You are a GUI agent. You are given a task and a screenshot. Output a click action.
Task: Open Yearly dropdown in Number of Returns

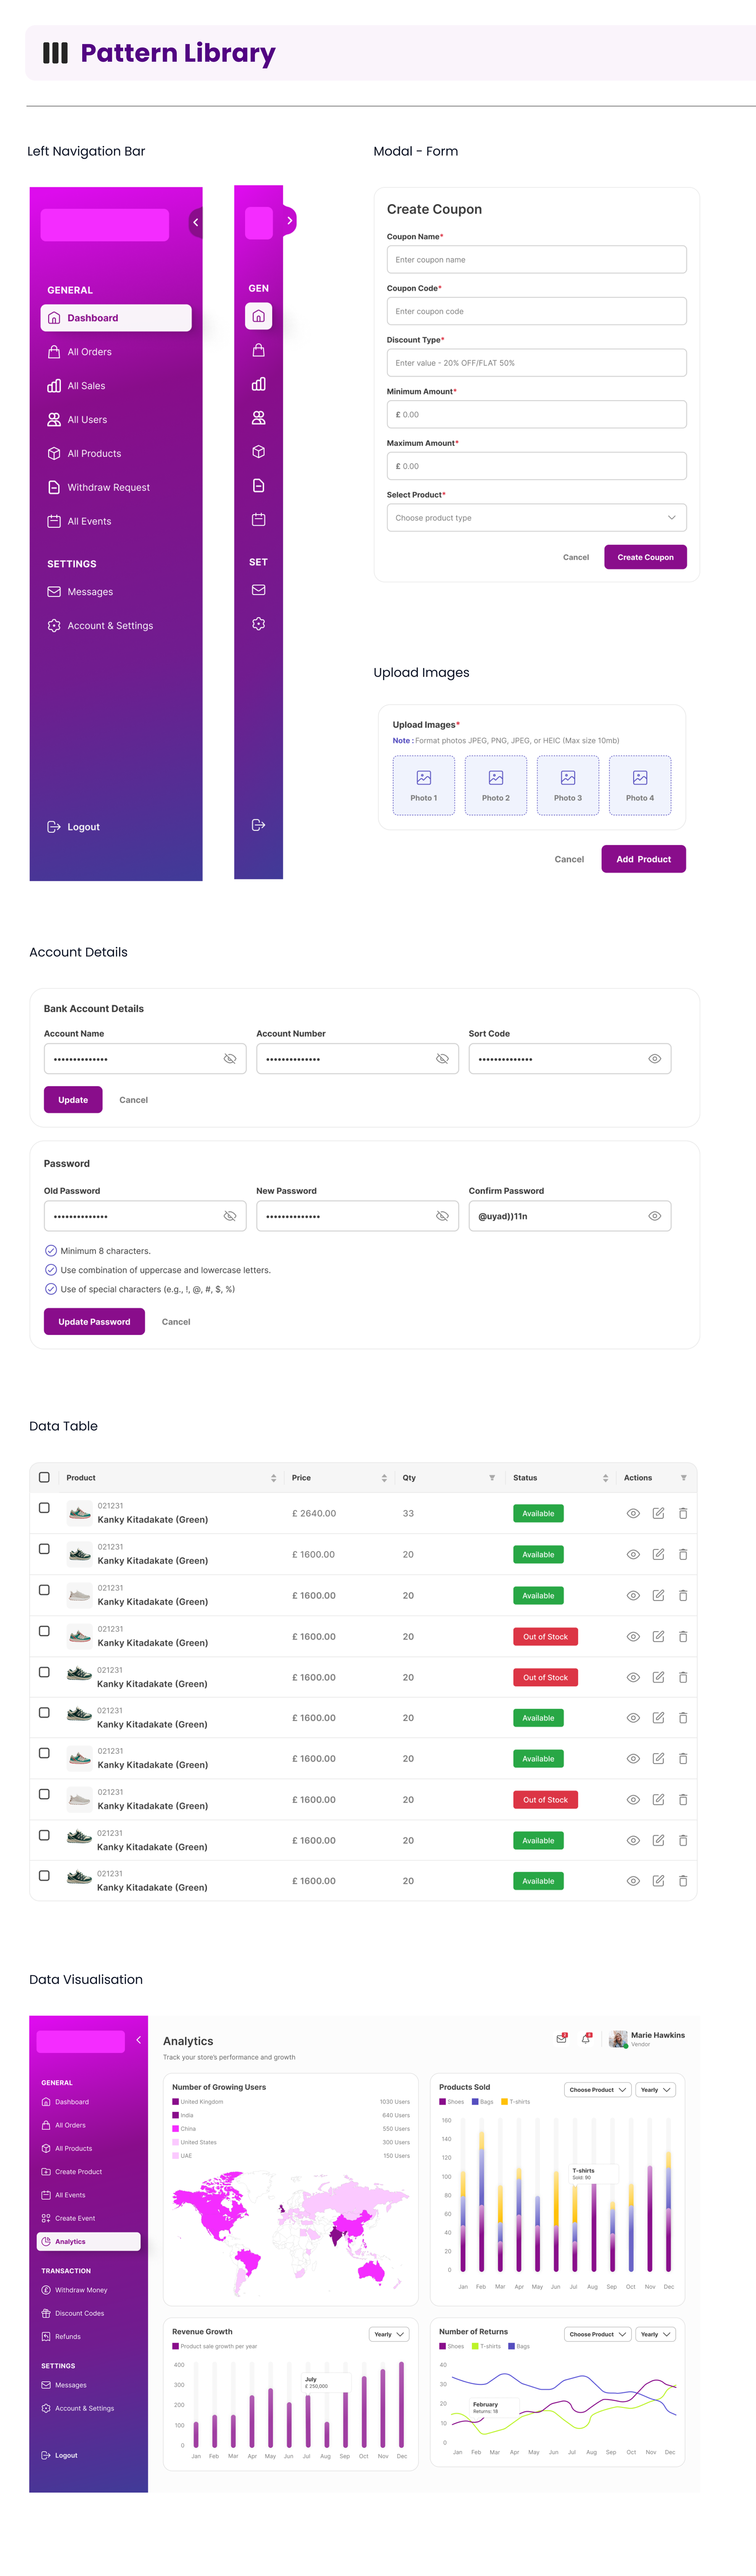point(656,2334)
